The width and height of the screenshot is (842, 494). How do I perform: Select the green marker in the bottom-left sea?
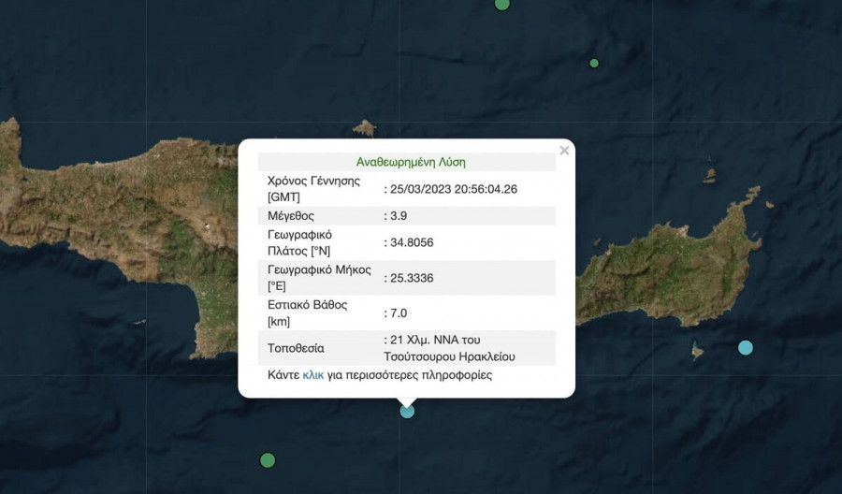[268, 459]
